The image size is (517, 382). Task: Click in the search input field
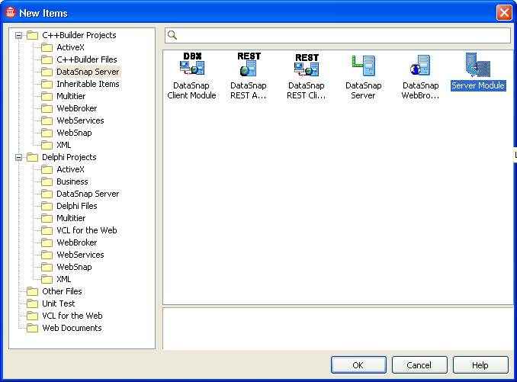[338, 35]
